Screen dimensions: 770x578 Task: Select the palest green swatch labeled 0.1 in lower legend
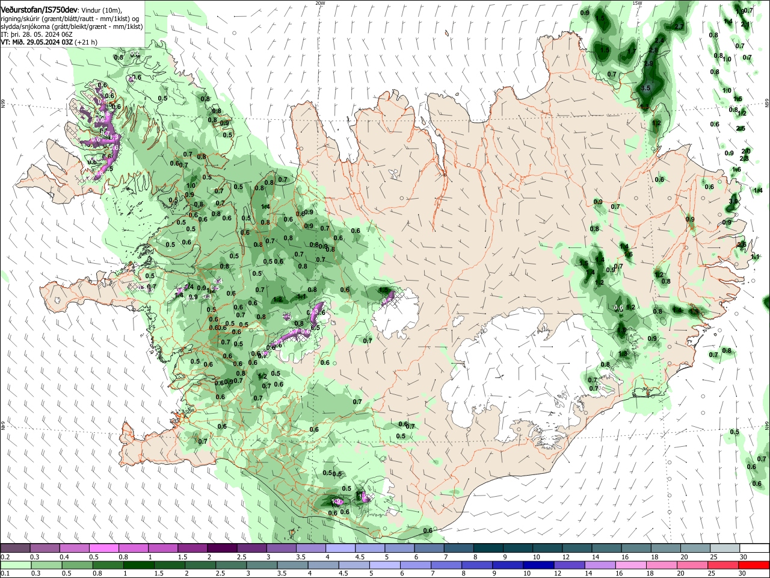pyautogui.click(x=16, y=565)
